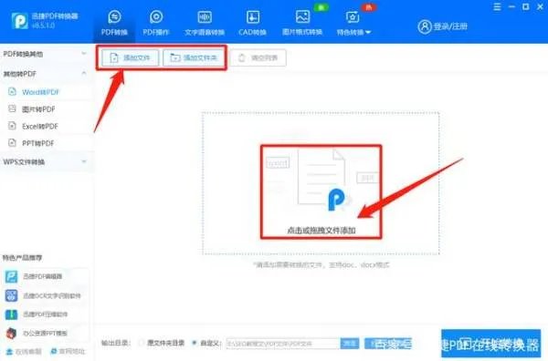The height and width of the screenshot is (361, 548).
Task: Expand the WPS文件转换 sidebar section
Action: pos(46,162)
